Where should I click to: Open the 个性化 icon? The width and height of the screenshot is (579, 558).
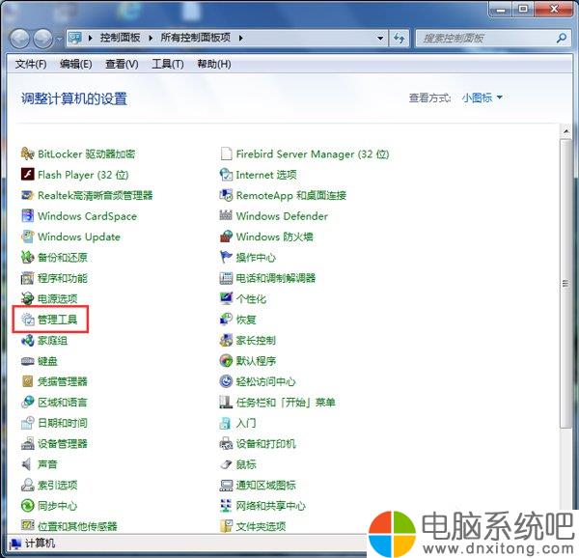click(226, 298)
